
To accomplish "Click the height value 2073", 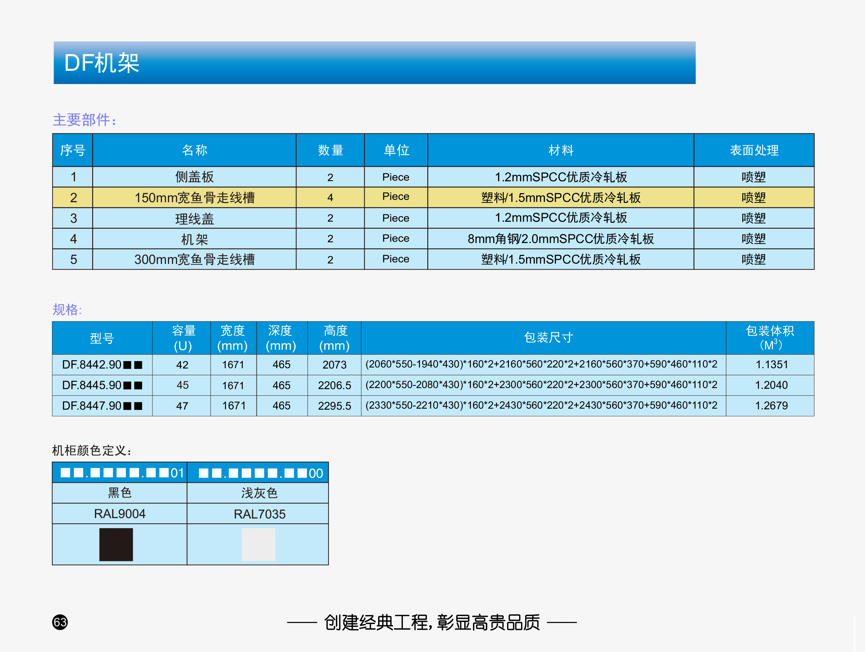I will click(x=334, y=365).
